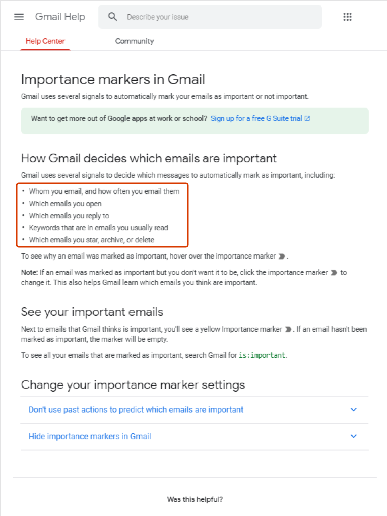Click the 'Was this helpful?' text
Image resolution: width=387 pixels, height=516 pixels.
pyautogui.click(x=195, y=499)
